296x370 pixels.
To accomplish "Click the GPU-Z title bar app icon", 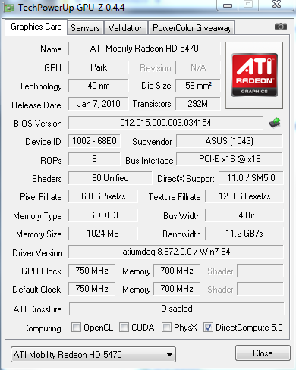I will tap(9, 8).
